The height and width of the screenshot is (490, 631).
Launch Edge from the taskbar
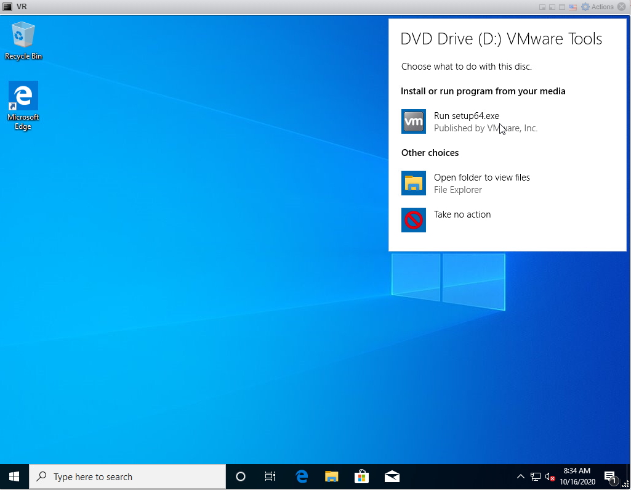[302, 476]
